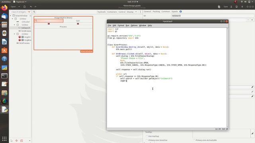Switch to Common tab in properties

point(166,12)
